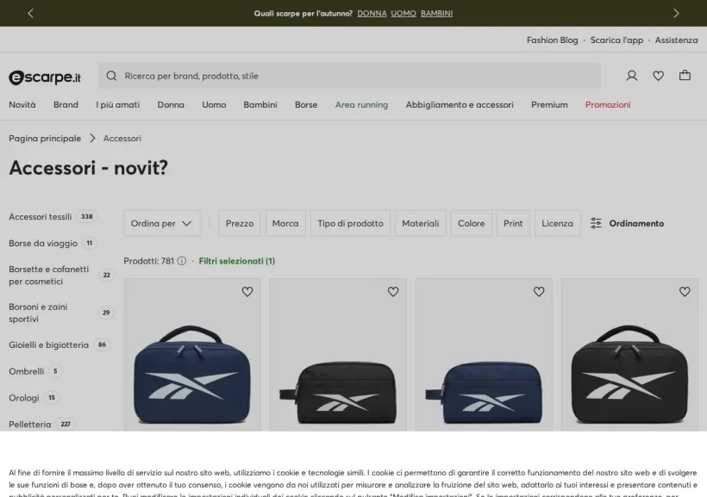Open the Marca filter
The height and width of the screenshot is (497, 707).
pyautogui.click(x=285, y=223)
